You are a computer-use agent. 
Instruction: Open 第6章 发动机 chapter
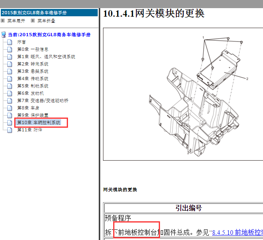(x=31, y=93)
